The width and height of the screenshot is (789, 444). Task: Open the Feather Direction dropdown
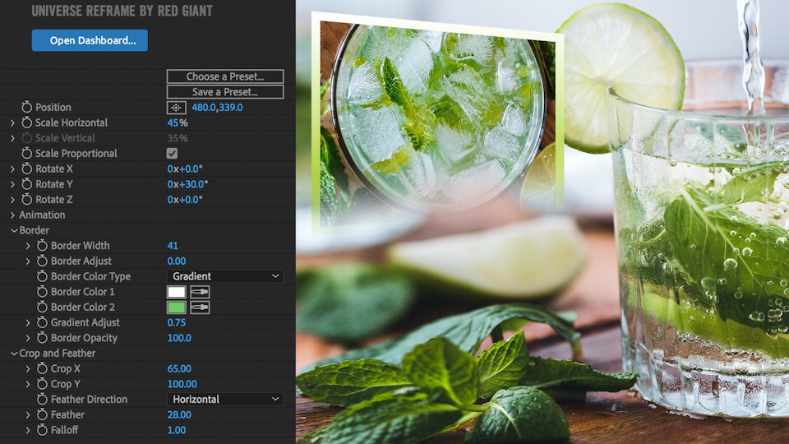tap(225, 400)
